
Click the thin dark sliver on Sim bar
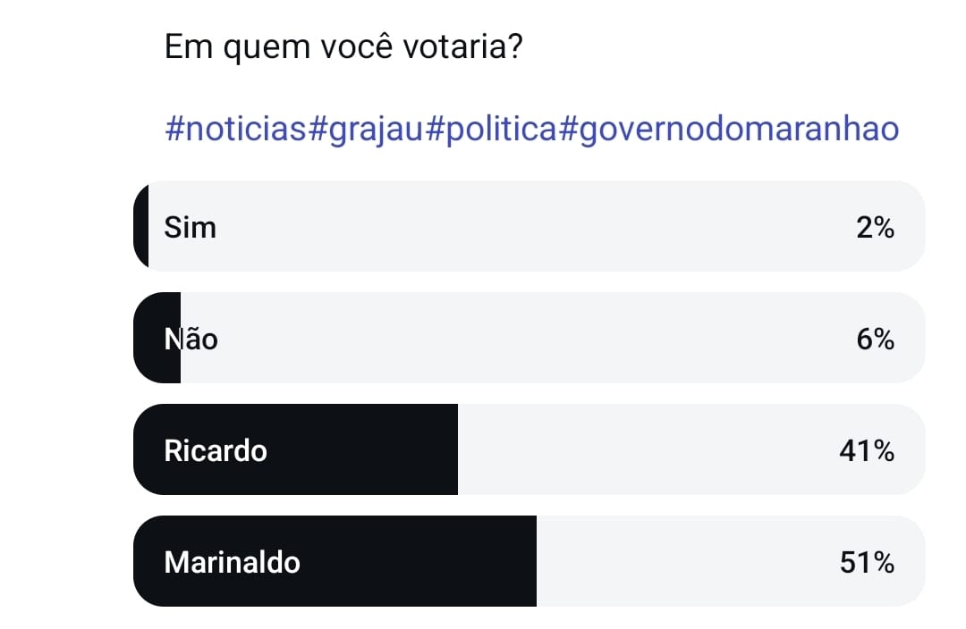(x=141, y=227)
